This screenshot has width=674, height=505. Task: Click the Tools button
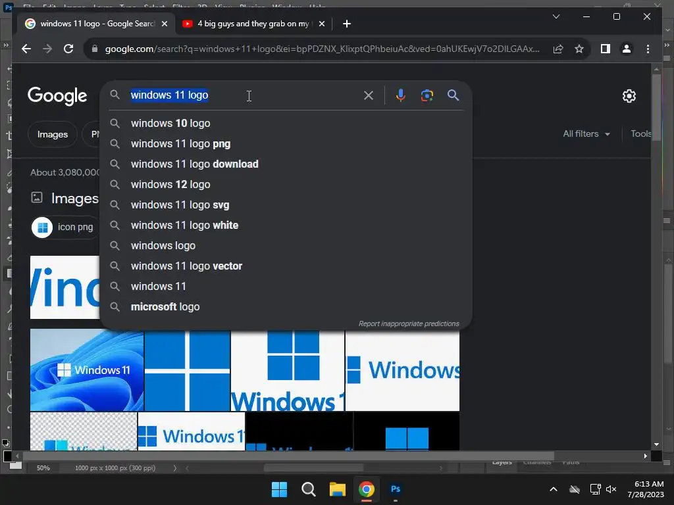point(640,134)
